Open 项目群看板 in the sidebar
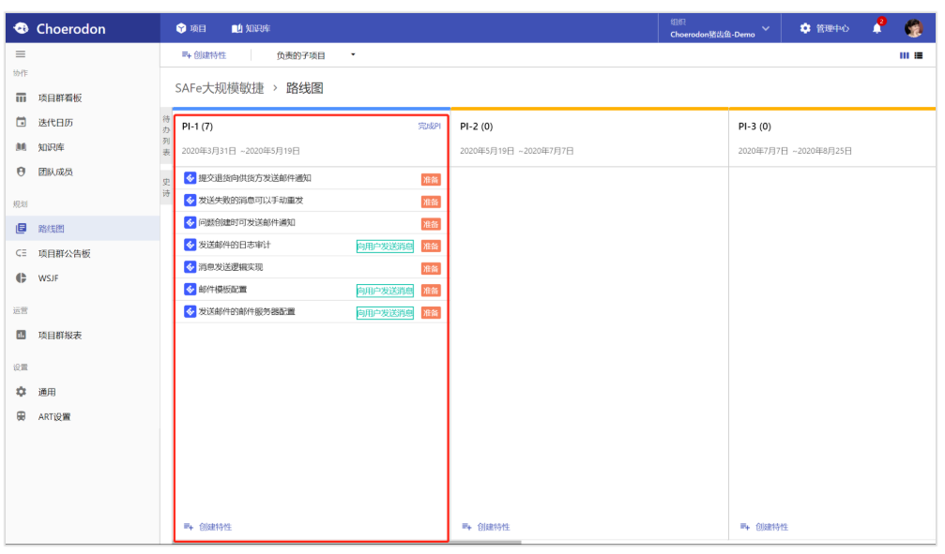 click(x=59, y=97)
